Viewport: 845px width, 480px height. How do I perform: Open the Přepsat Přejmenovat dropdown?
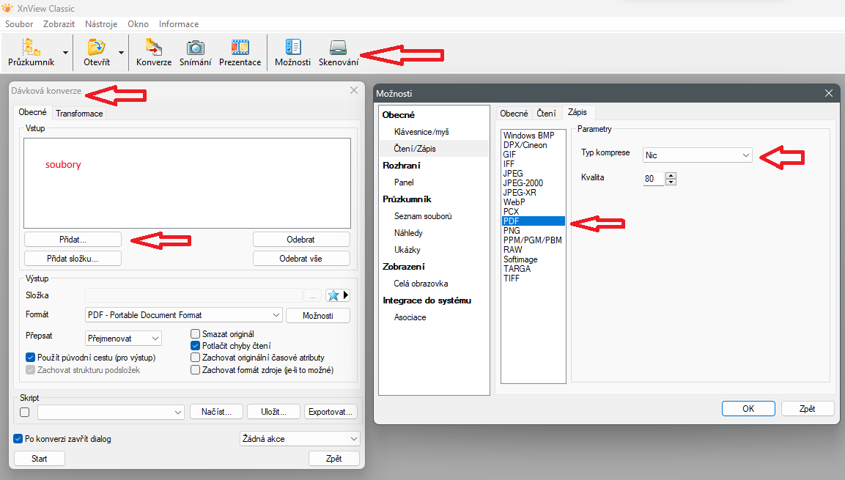pos(123,339)
